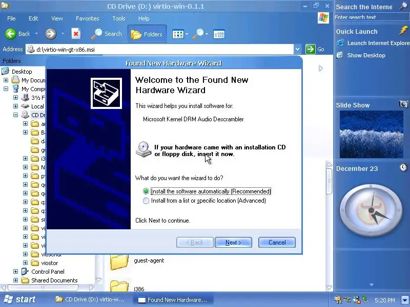
Task: Open the Help menu
Action: point(144,18)
